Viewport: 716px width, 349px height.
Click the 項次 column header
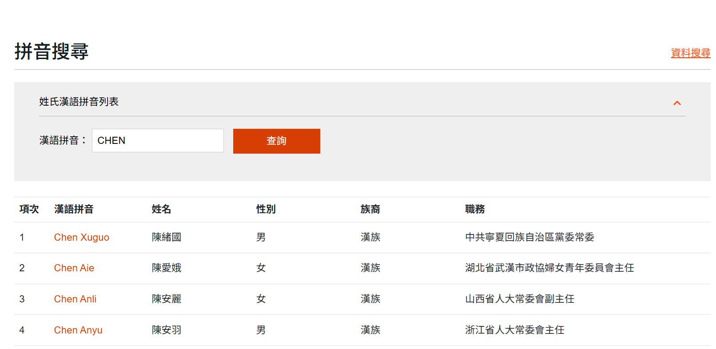click(x=29, y=210)
